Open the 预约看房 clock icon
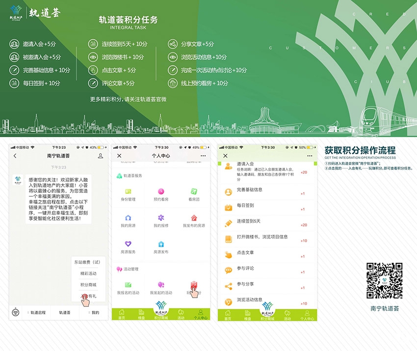 161,191
